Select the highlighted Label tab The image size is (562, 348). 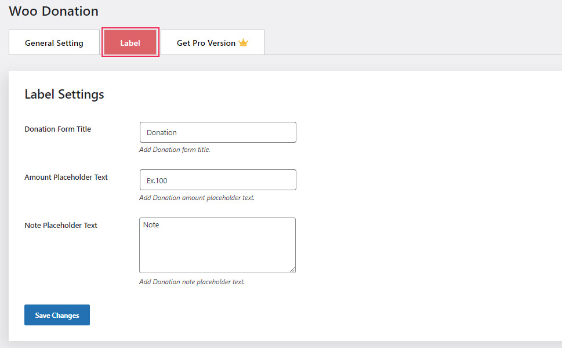tap(130, 43)
